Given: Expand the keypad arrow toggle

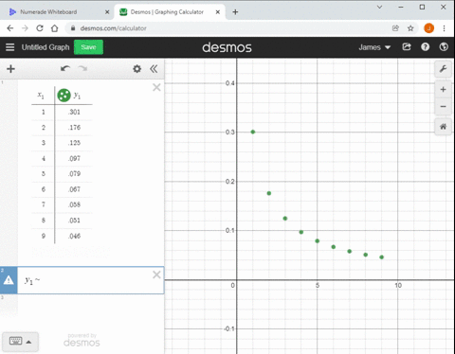Looking at the screenshot, I should coord(28,342).
